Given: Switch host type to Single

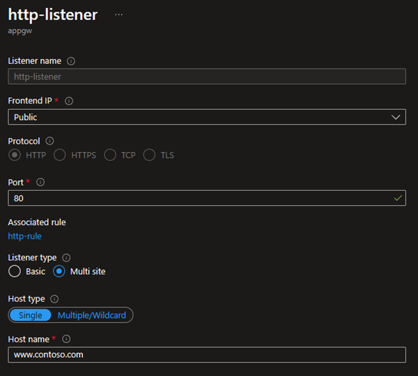Looking at the screenshot, I should pos(30,315).
